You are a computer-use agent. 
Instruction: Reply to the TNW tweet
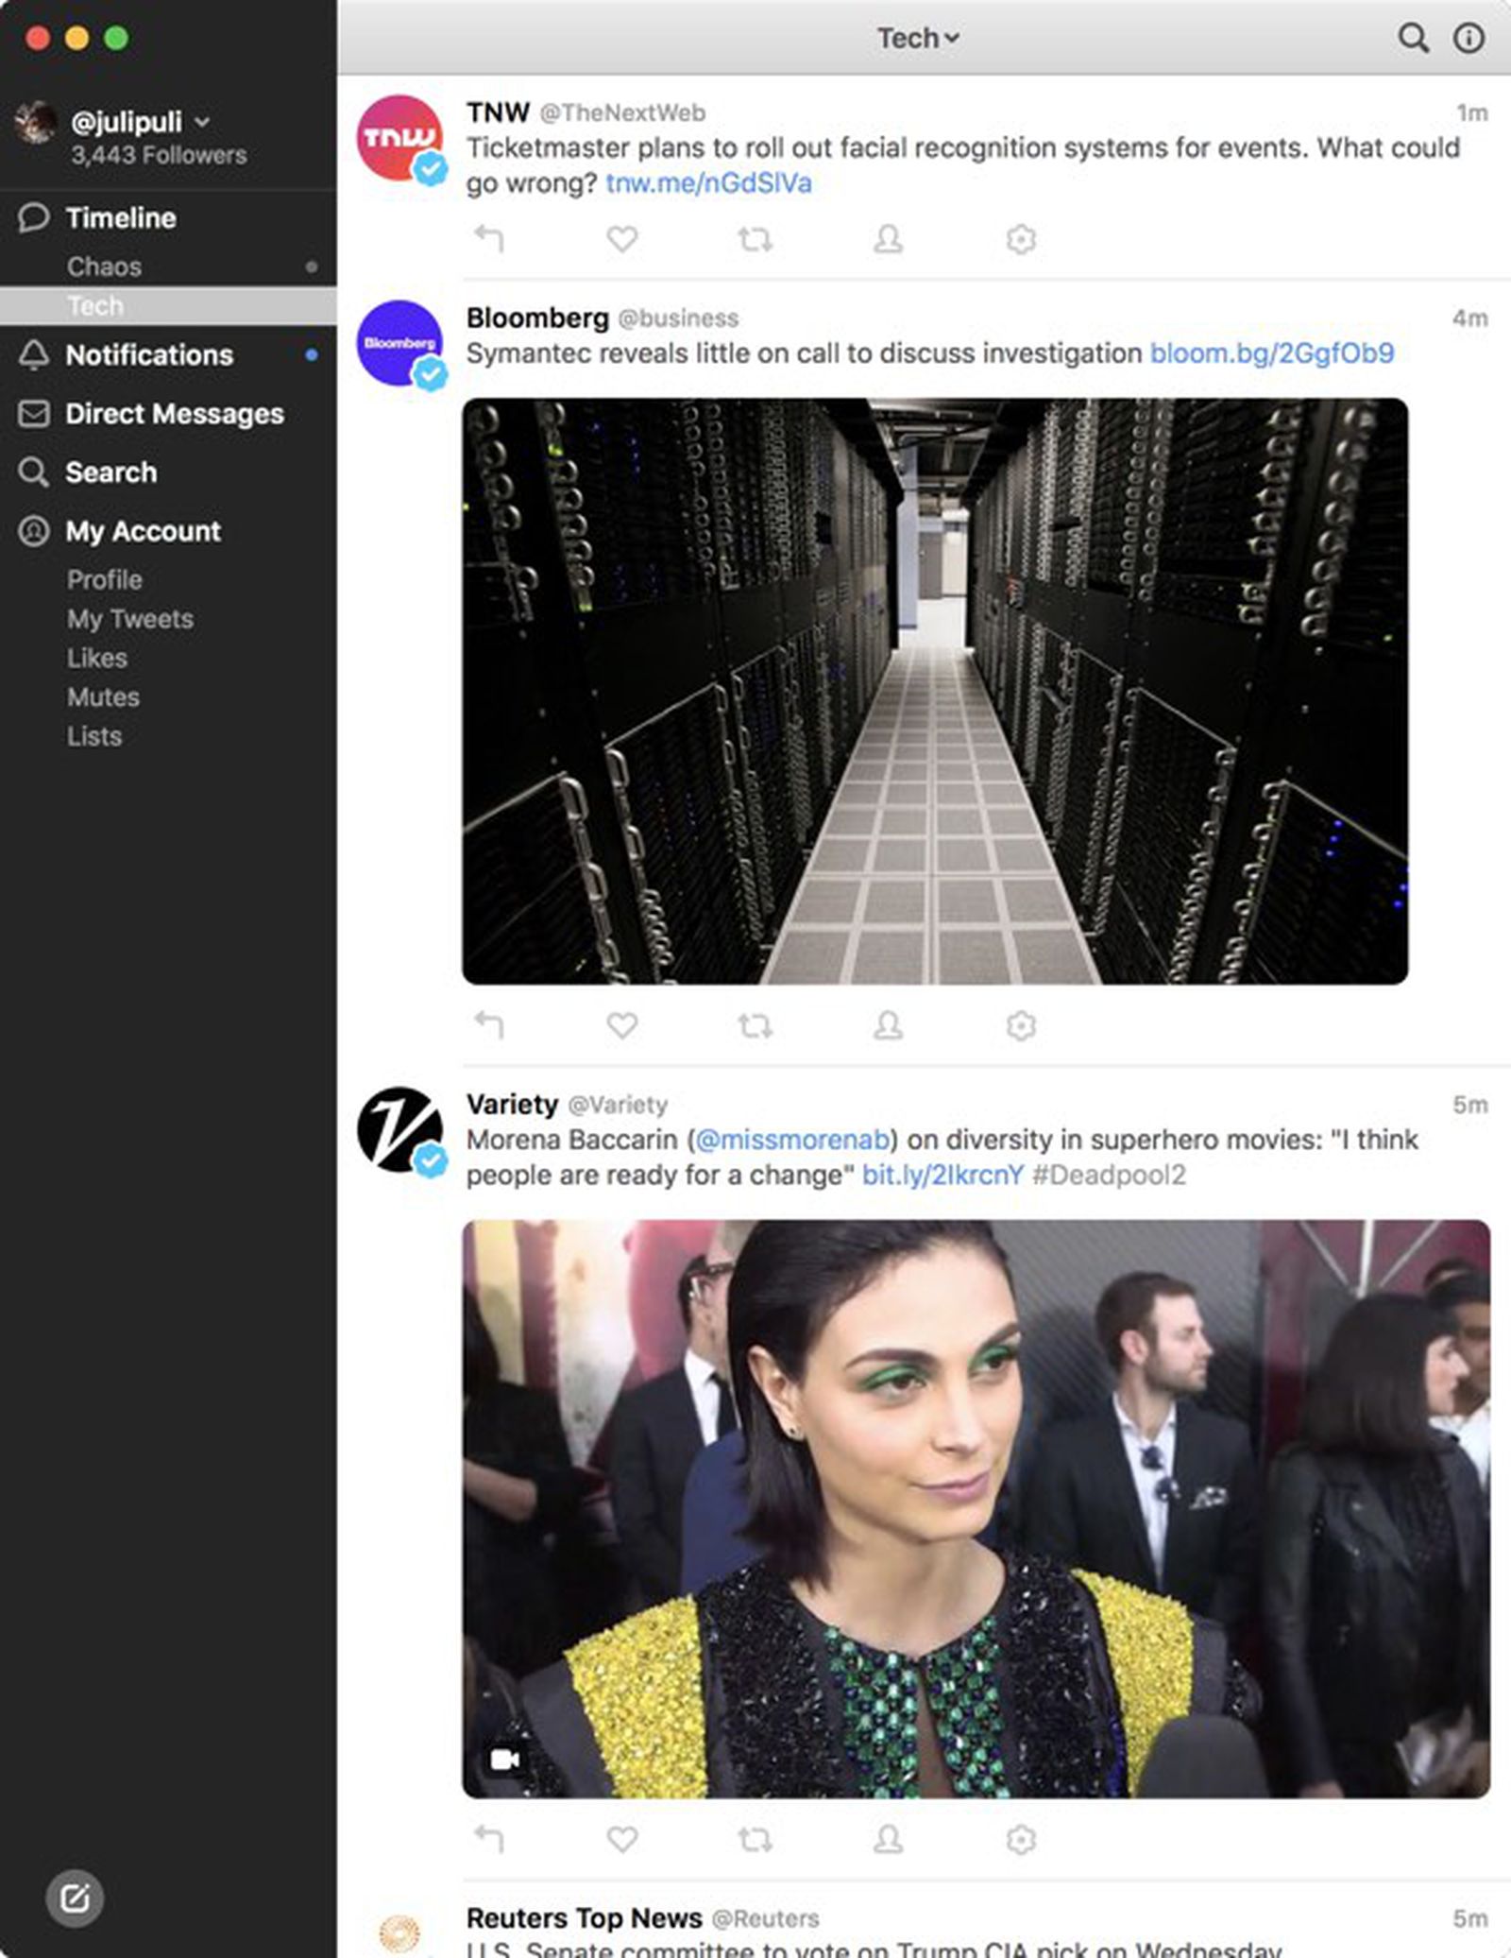point(490,239)
